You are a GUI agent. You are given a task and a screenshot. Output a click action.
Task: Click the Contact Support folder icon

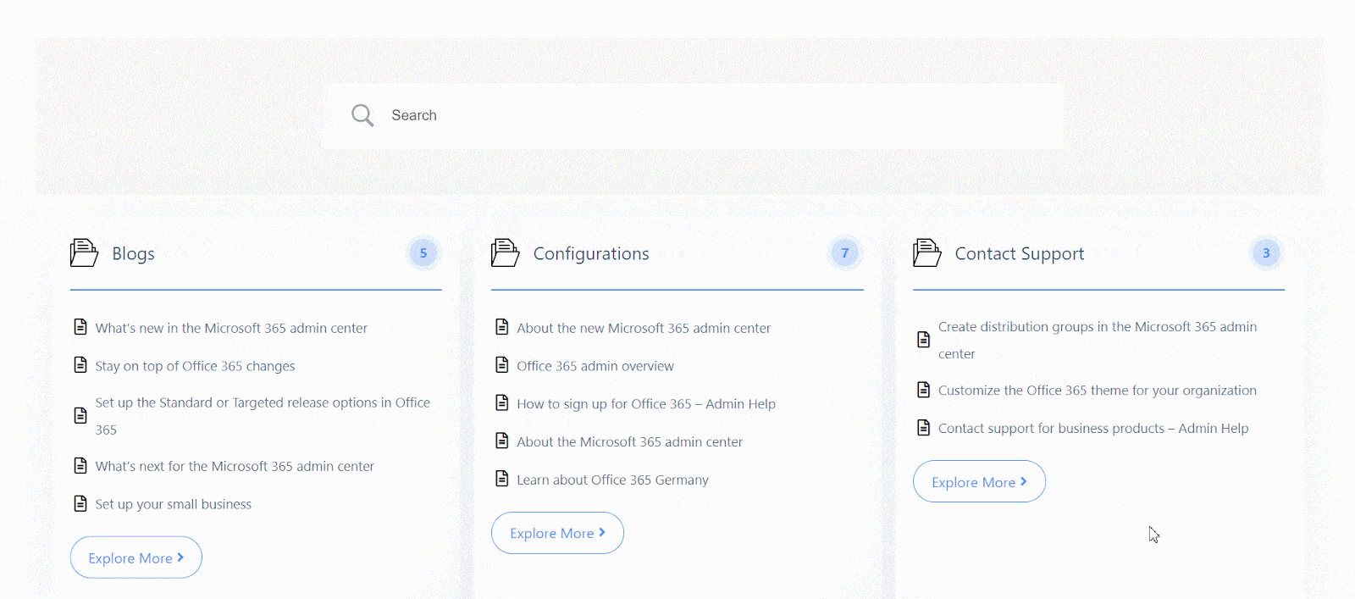pos(927,252)
